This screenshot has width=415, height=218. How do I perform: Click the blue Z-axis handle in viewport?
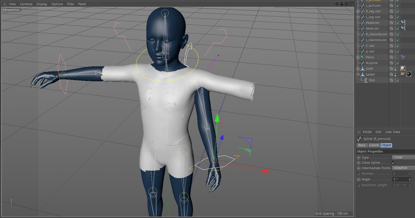222,138
